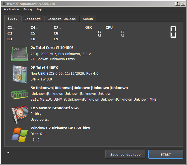Viewport: 187px width, 165px height.
Task: Switch to the Score tab
Action: point(12,18)
